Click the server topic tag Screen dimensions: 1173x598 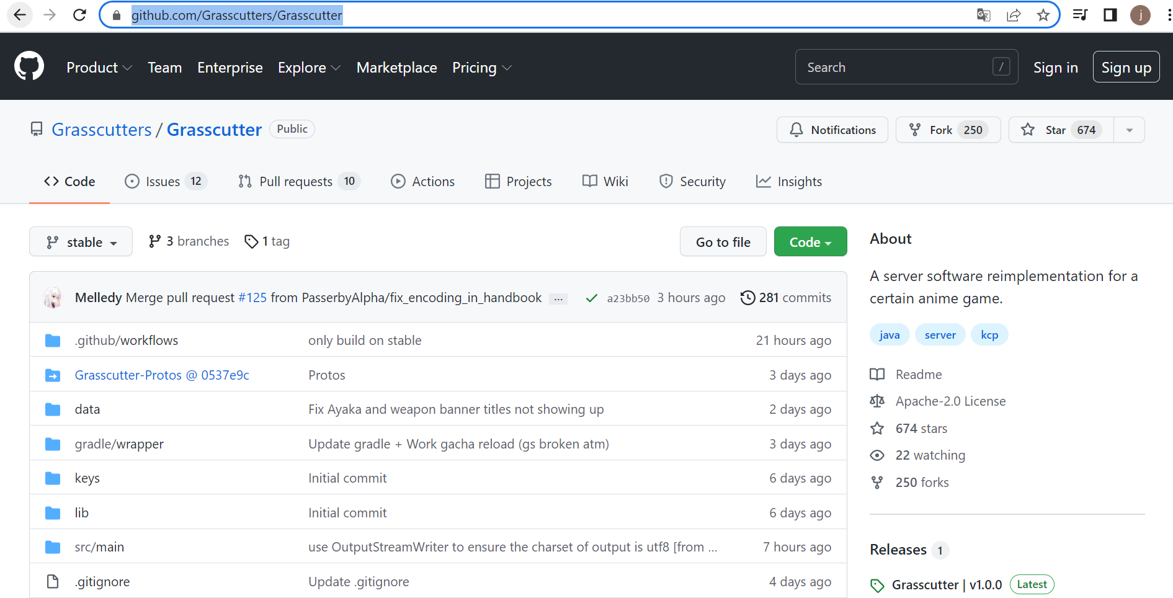tap(940, 335)
